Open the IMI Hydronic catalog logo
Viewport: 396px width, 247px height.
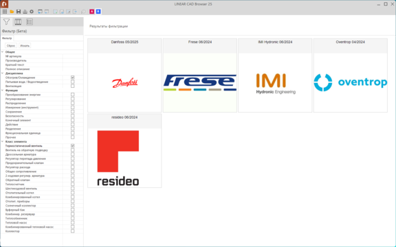(x=276, y=84)
